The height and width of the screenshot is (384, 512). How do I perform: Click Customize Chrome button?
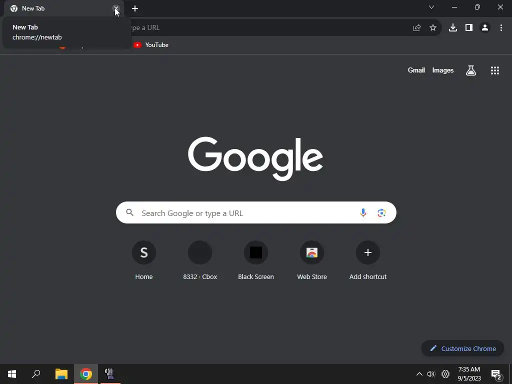[x=462, y=348]
